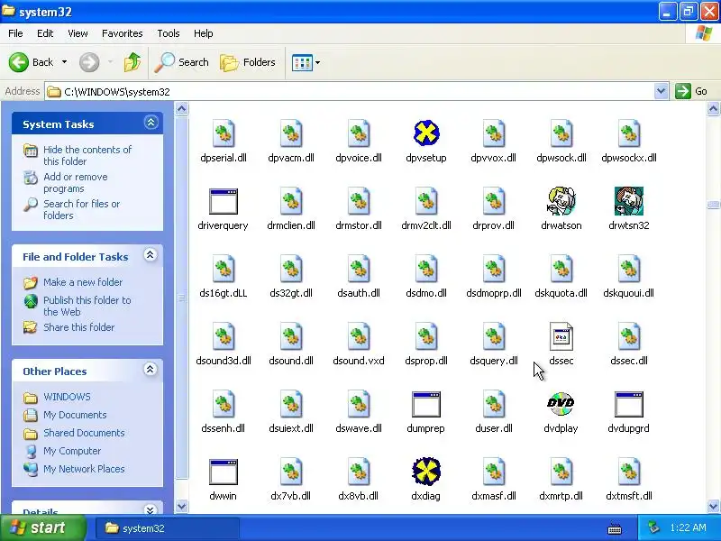Open the Address bar dropdown
The height and width of the screenshot is (541, 721).
(x=661, y=91)
